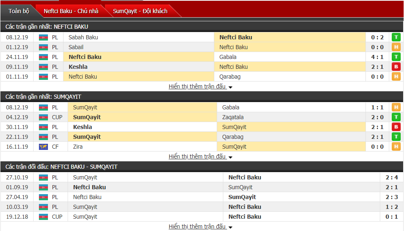Click the flag icon on the 04.12.19 CUP row
Viewport: 404px width, 231px height.
coord(43,118)
